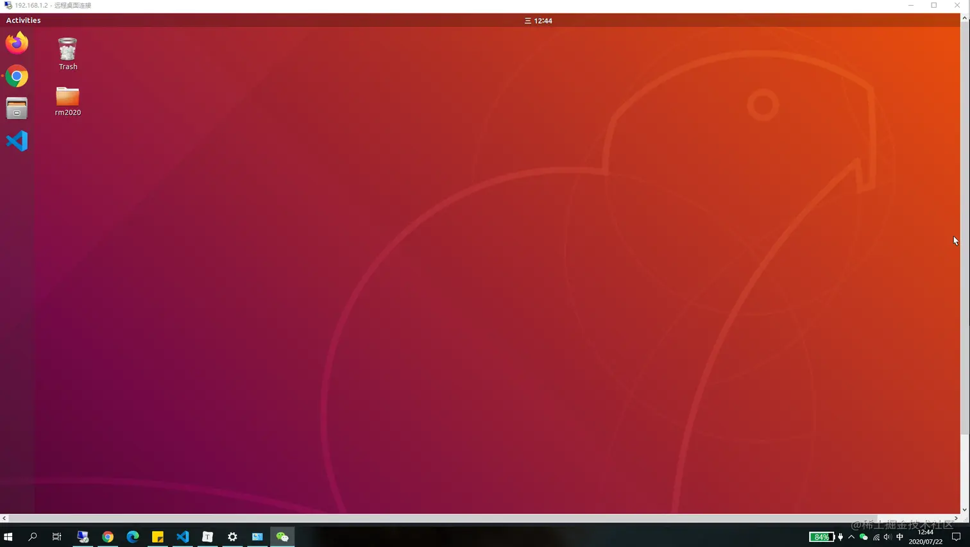970x547 pixels.
Task: Open Typora on the Windows taskbar
Action: (x=208, y=537)
